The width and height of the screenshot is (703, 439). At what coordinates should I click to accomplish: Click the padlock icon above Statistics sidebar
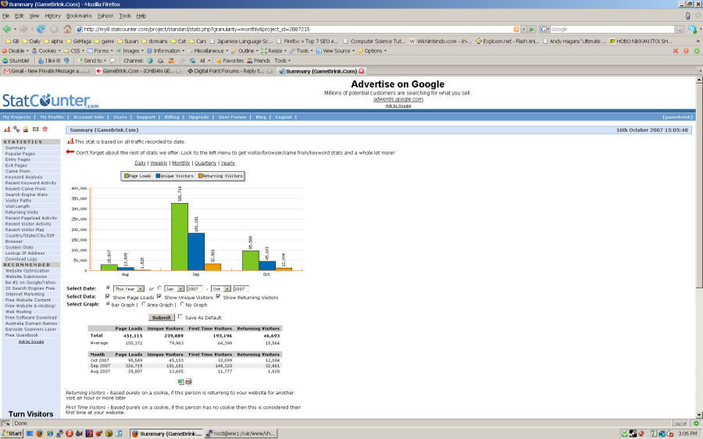(x=26, y=129)
